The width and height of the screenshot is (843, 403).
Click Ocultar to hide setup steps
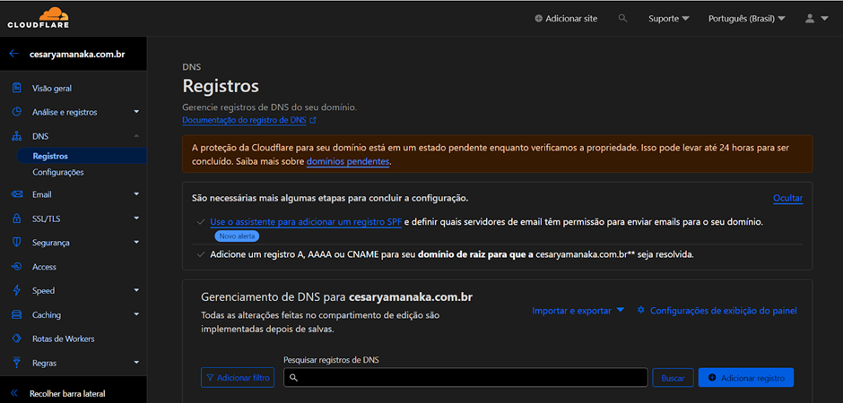787,199
